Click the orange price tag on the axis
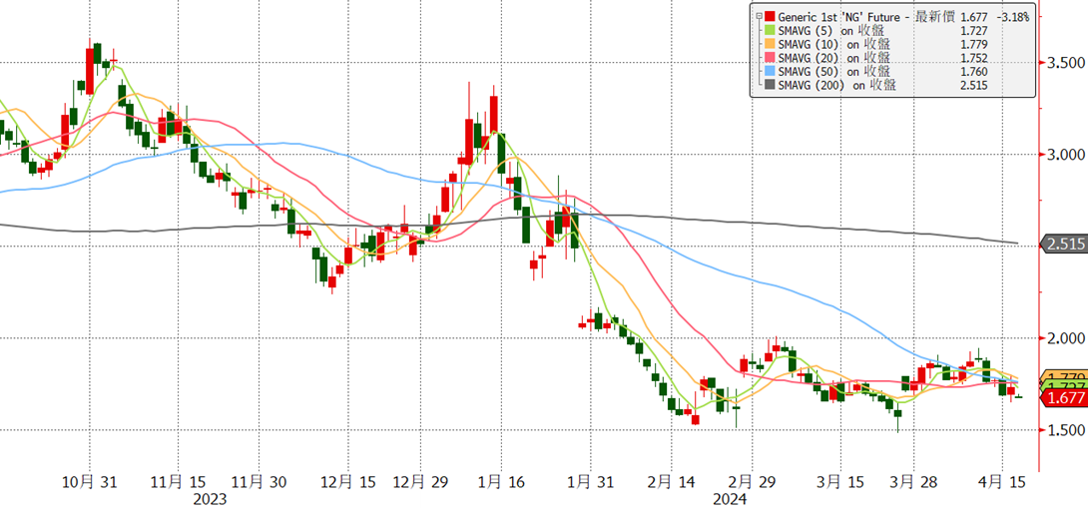Screen dimensions: 1088x510 click(1062, 375)
